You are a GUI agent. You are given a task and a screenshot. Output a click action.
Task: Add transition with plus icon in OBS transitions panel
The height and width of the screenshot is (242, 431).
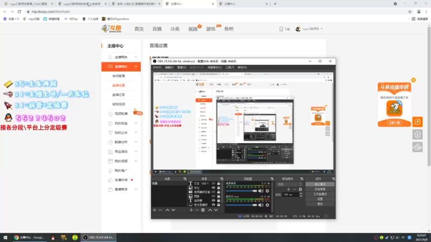289,189
